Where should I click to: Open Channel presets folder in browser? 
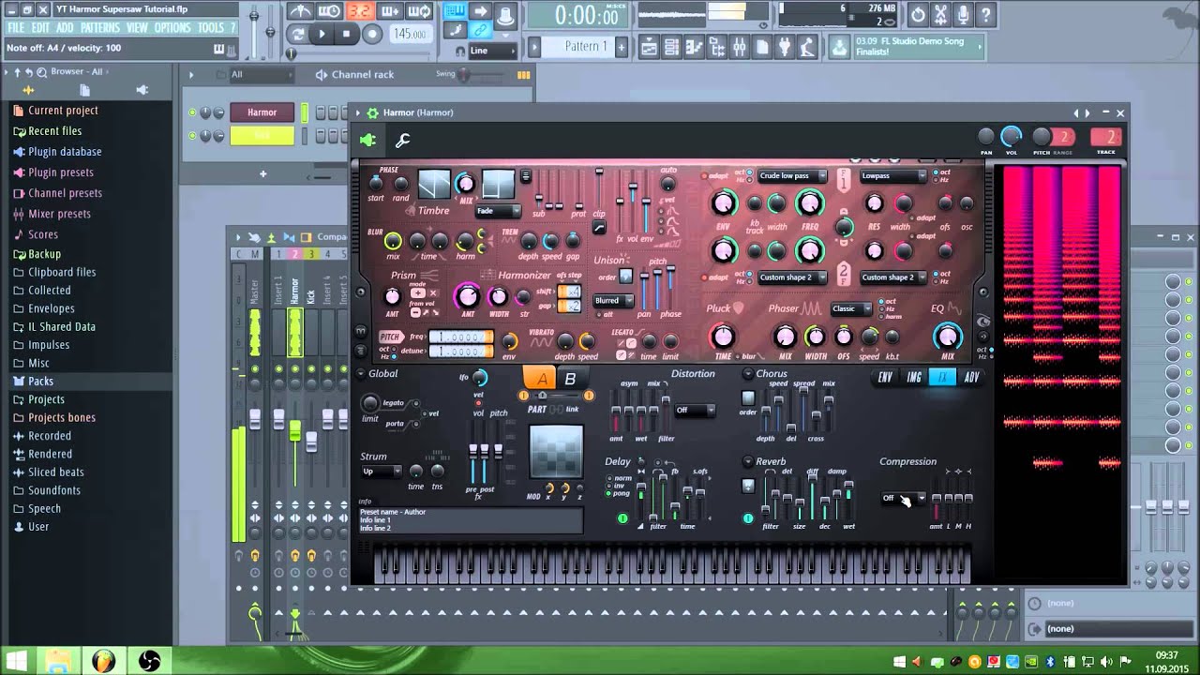point(65,193)
